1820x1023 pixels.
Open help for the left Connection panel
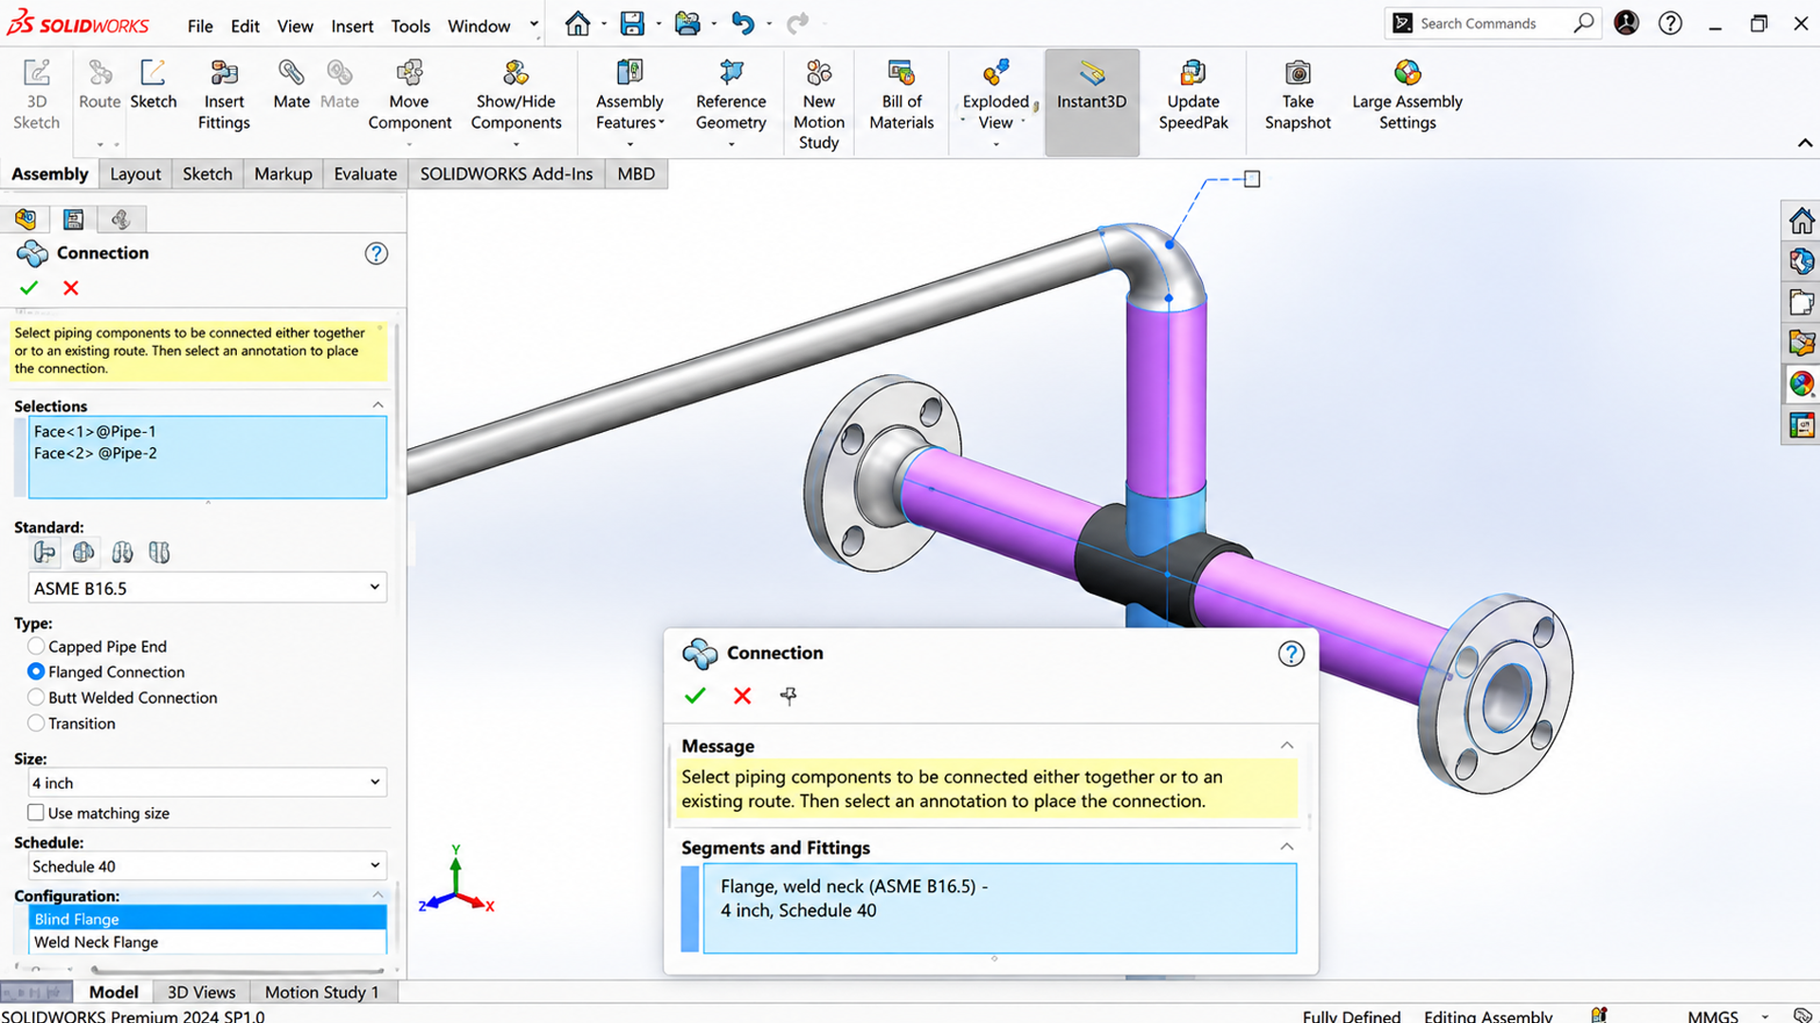(x=376, y=254)
